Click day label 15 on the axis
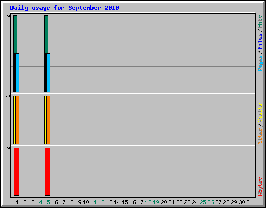Viewport: 266px width, 208px height. tap(125, 202)
